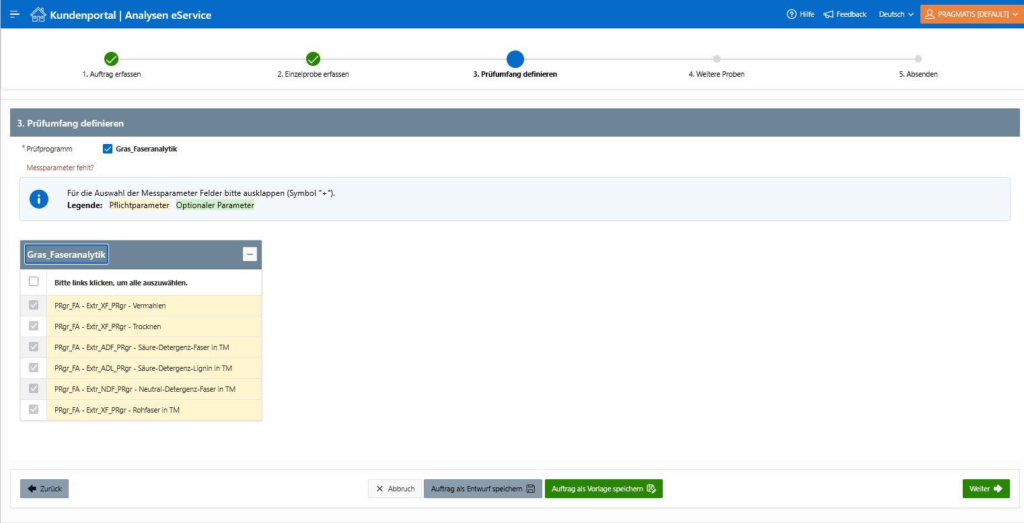The image size is (1024, 523).
Task: Click Auftrag als Vorlage speichern
Action: 604,489
